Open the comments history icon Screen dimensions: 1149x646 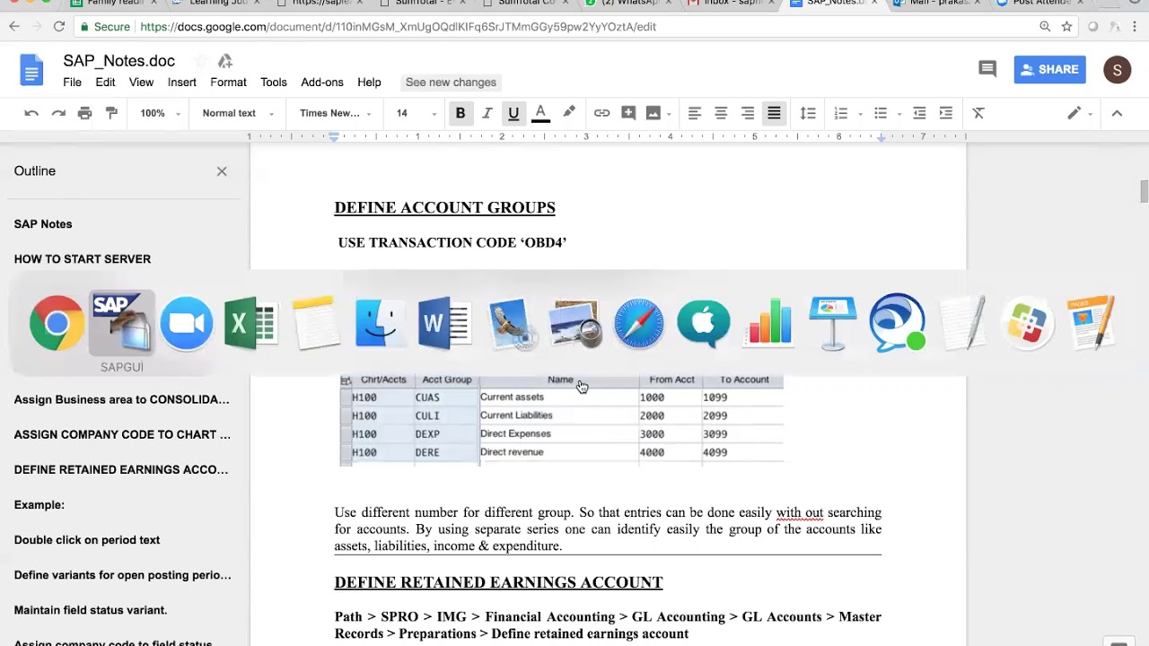click(987, 69)
